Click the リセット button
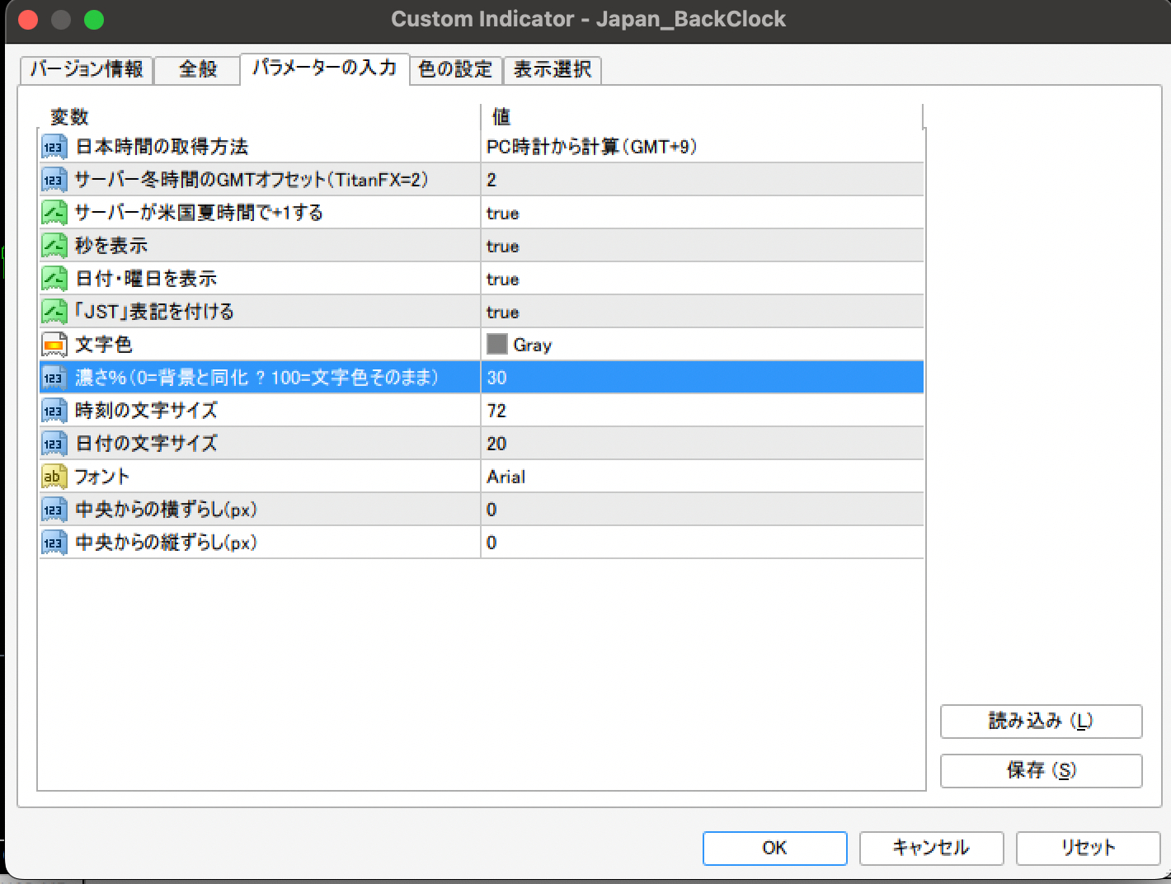 (1088, 848)
